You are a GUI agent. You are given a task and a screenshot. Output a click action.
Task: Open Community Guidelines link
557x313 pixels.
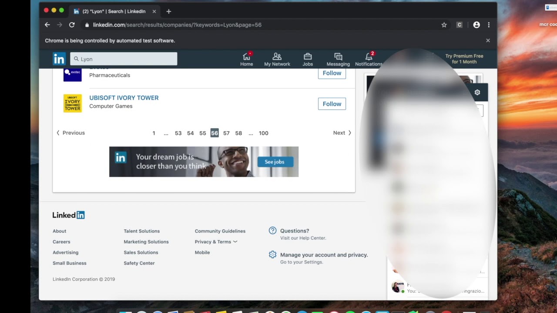(220, 231)
